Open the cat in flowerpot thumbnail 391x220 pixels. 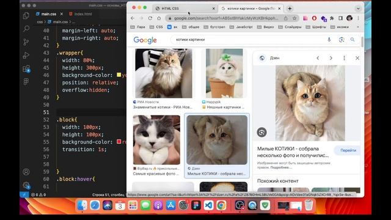tap(224, 73)
